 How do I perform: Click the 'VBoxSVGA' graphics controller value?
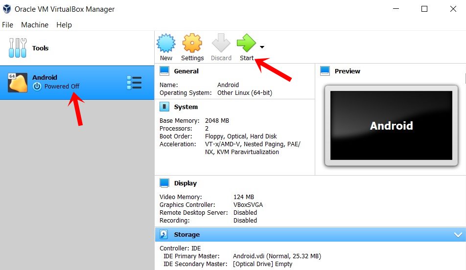pyautogui.click(x=248, y=204)
